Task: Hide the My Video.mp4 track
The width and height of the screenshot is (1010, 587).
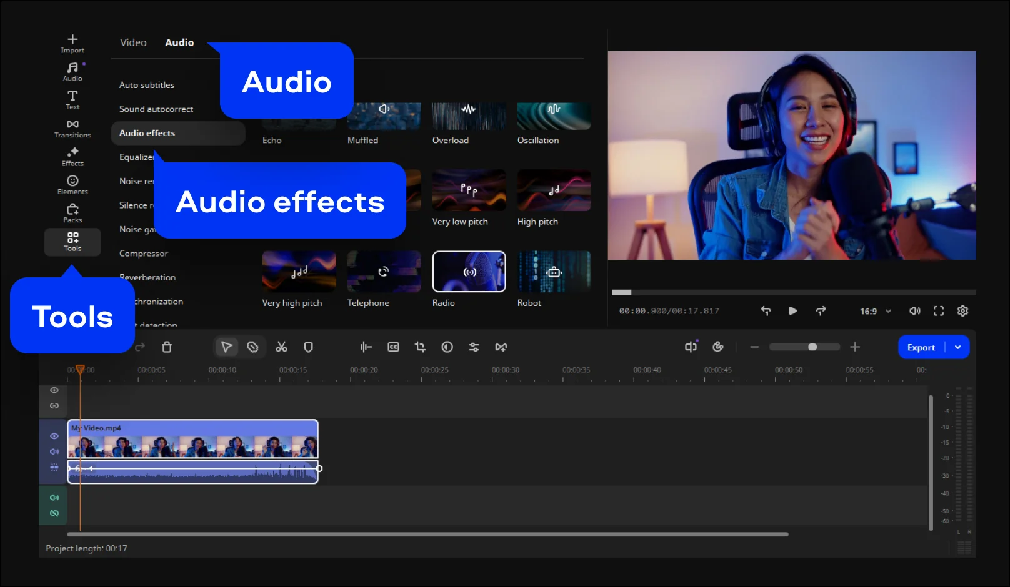Action: coord(54,436)
